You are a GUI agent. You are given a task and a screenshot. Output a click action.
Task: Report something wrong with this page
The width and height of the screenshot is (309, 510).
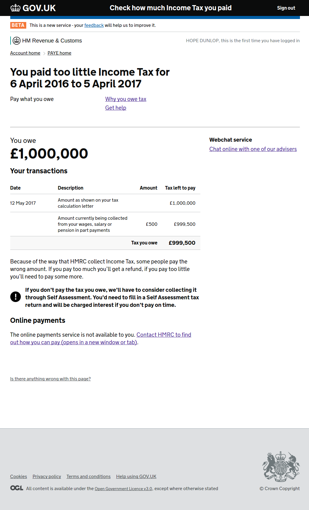(x=50, y=379)
